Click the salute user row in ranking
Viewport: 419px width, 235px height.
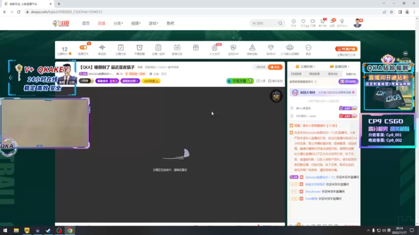(x=324, y=116)
